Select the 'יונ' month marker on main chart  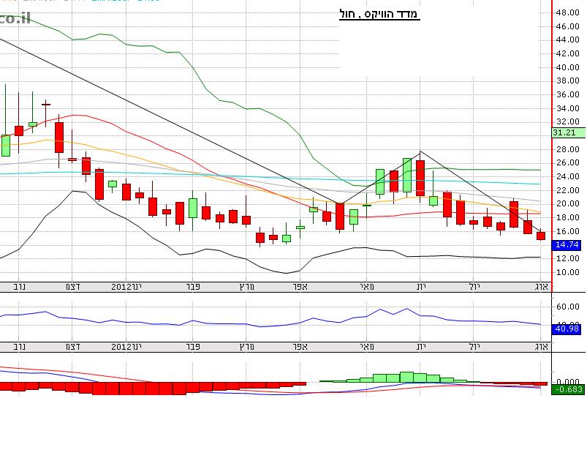click(x=421, y=286)
